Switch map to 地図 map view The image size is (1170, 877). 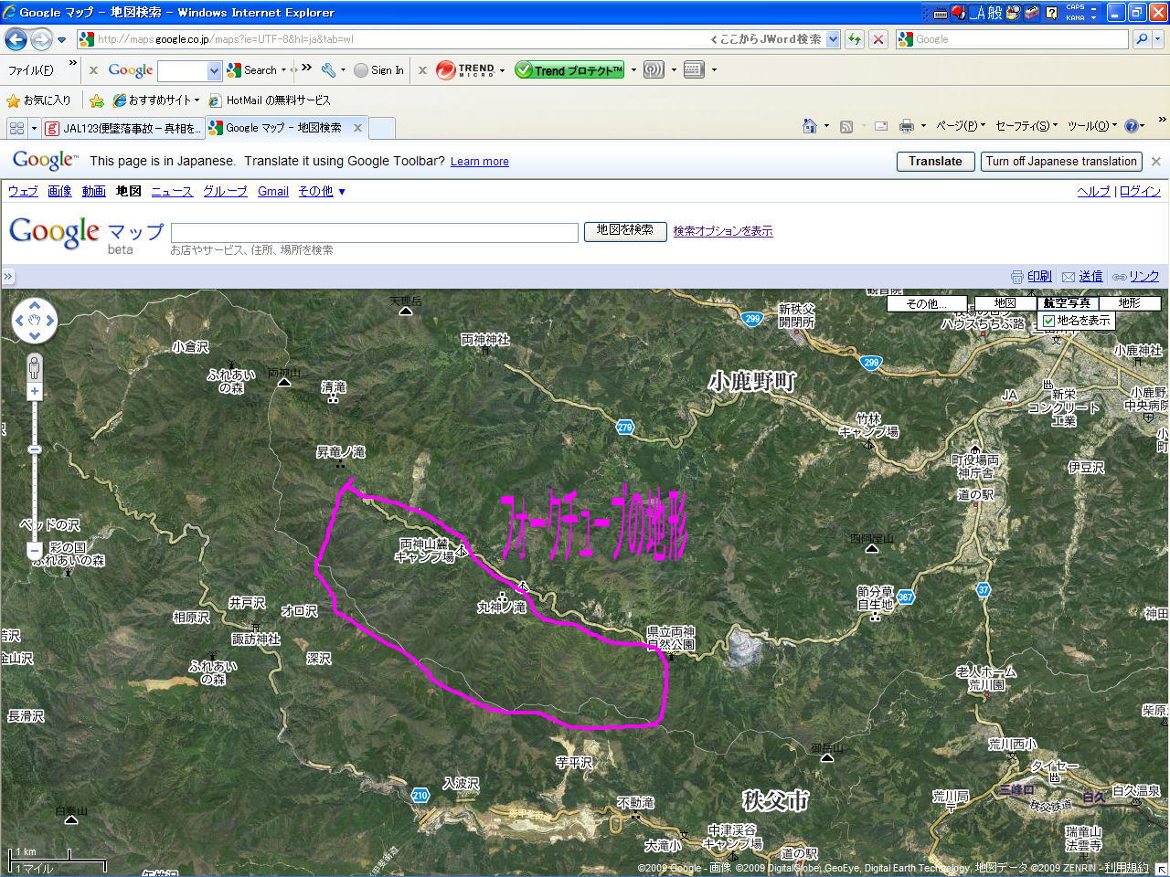coord(1005,303)
